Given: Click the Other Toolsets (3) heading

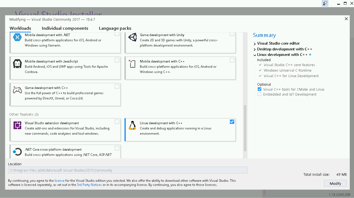Looking at the screenshot, I should tap(24, 114).
